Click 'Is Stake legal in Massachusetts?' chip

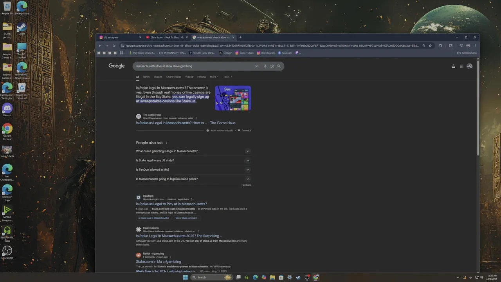(x=154, y=218)
